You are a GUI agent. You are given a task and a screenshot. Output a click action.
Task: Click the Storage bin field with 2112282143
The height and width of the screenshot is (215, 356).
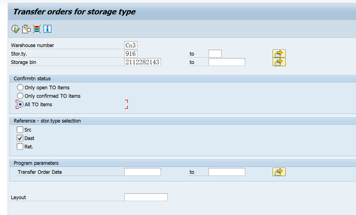142,62
